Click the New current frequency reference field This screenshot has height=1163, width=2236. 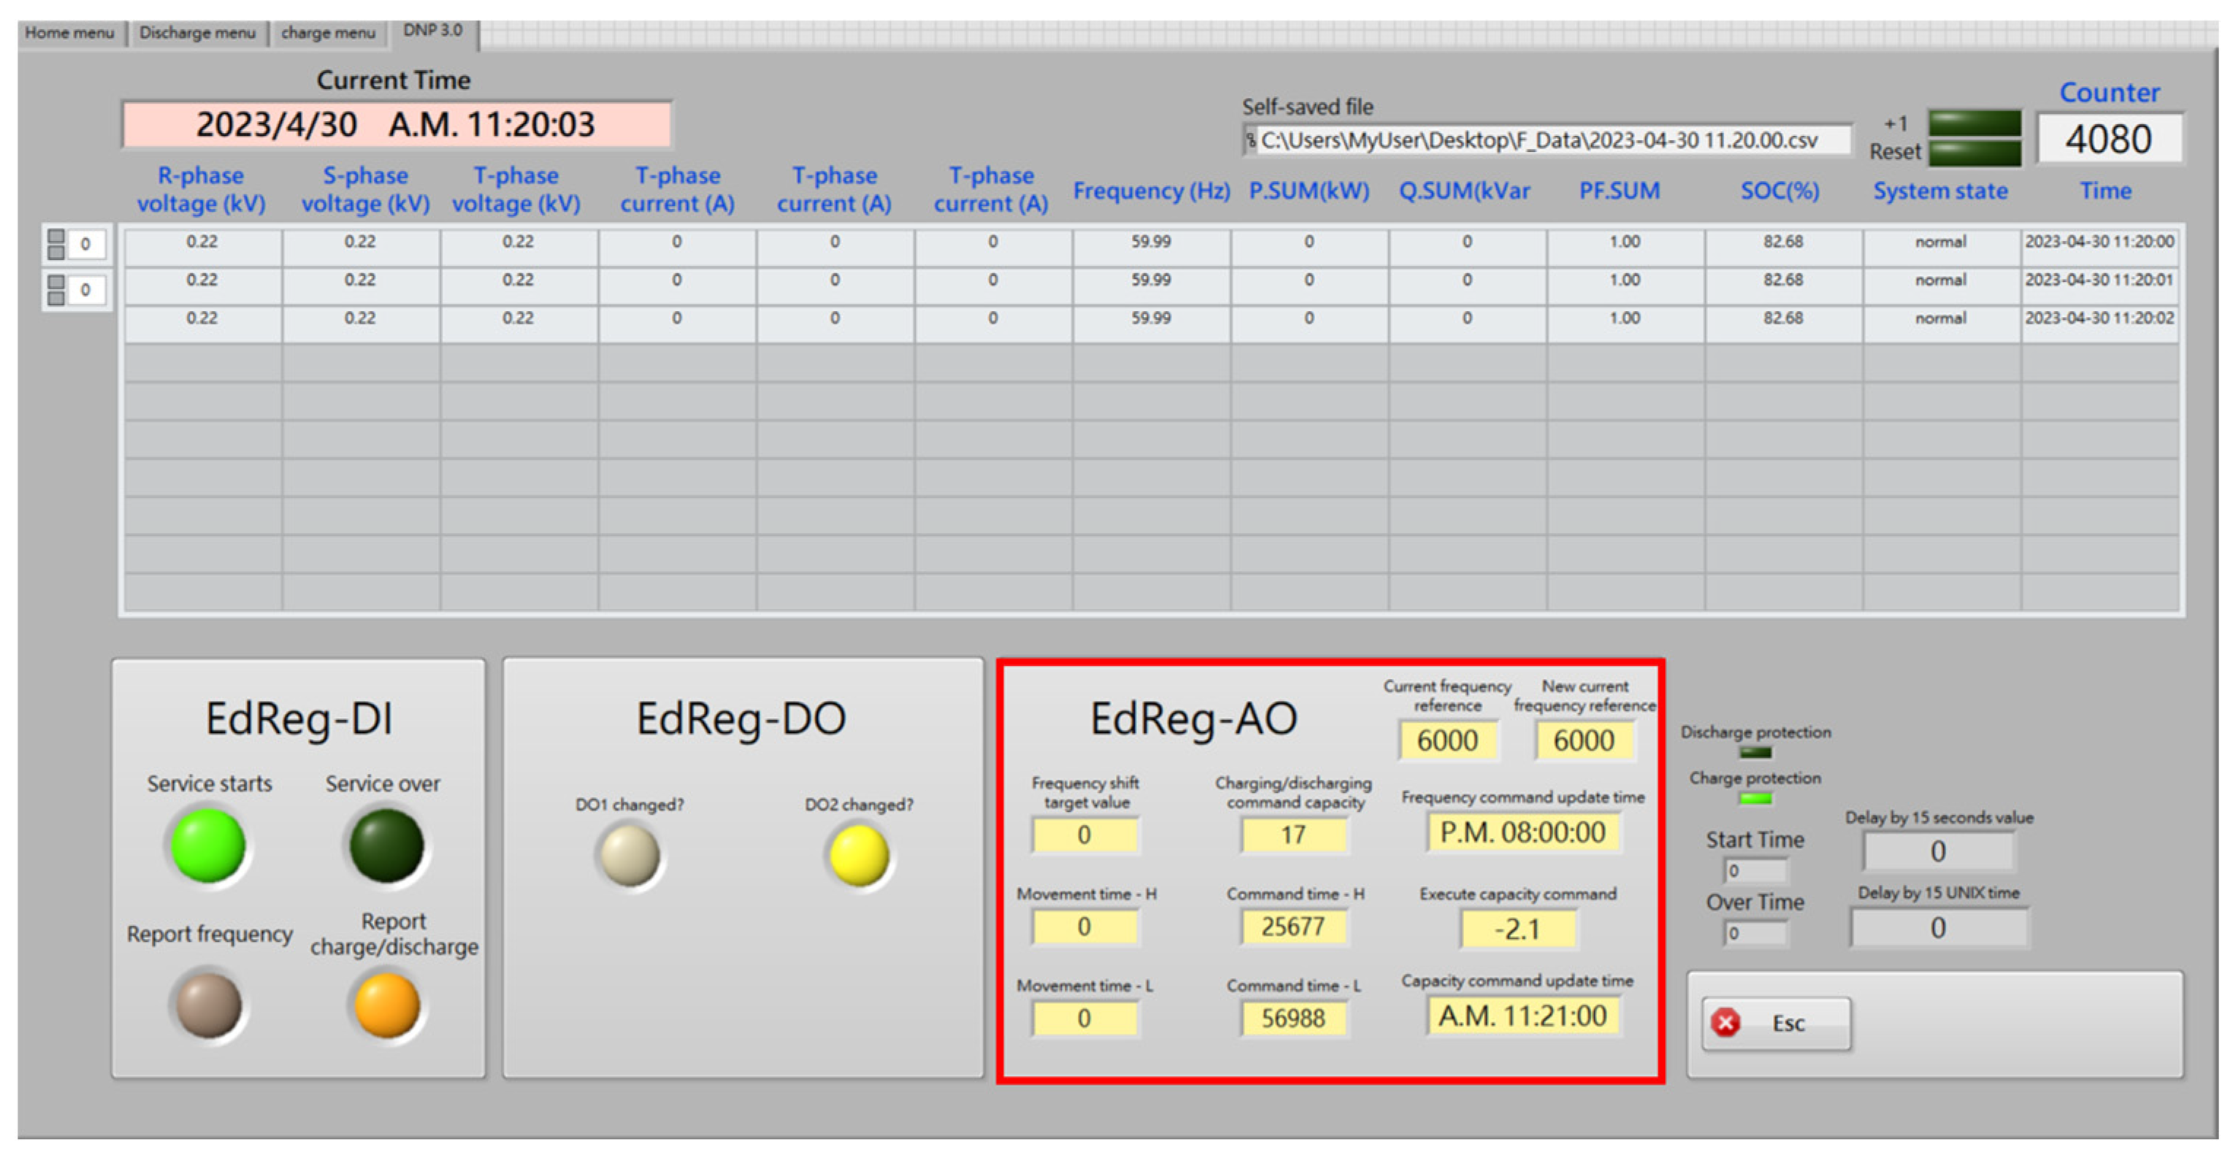(1584, 741)
